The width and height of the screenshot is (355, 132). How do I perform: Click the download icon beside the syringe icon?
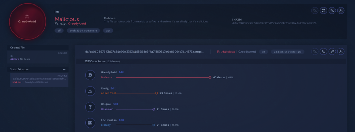(341, 52)
